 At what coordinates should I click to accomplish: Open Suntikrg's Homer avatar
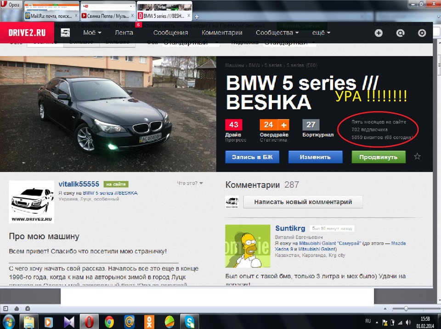click(x=248, y=246)
